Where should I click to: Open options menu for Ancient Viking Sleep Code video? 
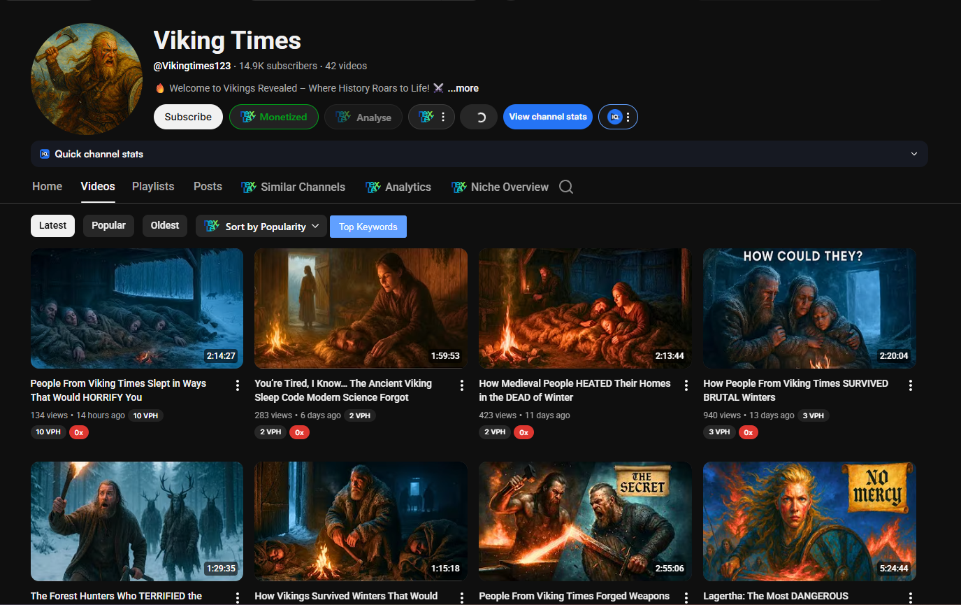[x=462, y=385]
